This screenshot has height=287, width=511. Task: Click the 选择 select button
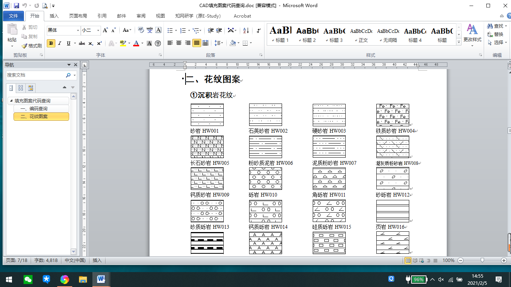[497, 43]
